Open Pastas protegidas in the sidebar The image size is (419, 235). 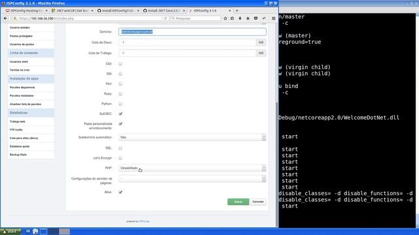pos(31,36)
